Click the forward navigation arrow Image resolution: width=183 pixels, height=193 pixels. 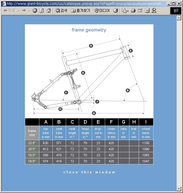tap(24, 11)
